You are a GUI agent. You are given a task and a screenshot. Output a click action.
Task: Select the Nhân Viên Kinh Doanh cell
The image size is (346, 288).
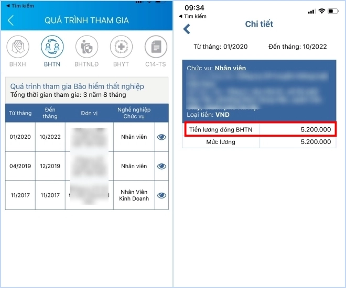pos(134,195)
